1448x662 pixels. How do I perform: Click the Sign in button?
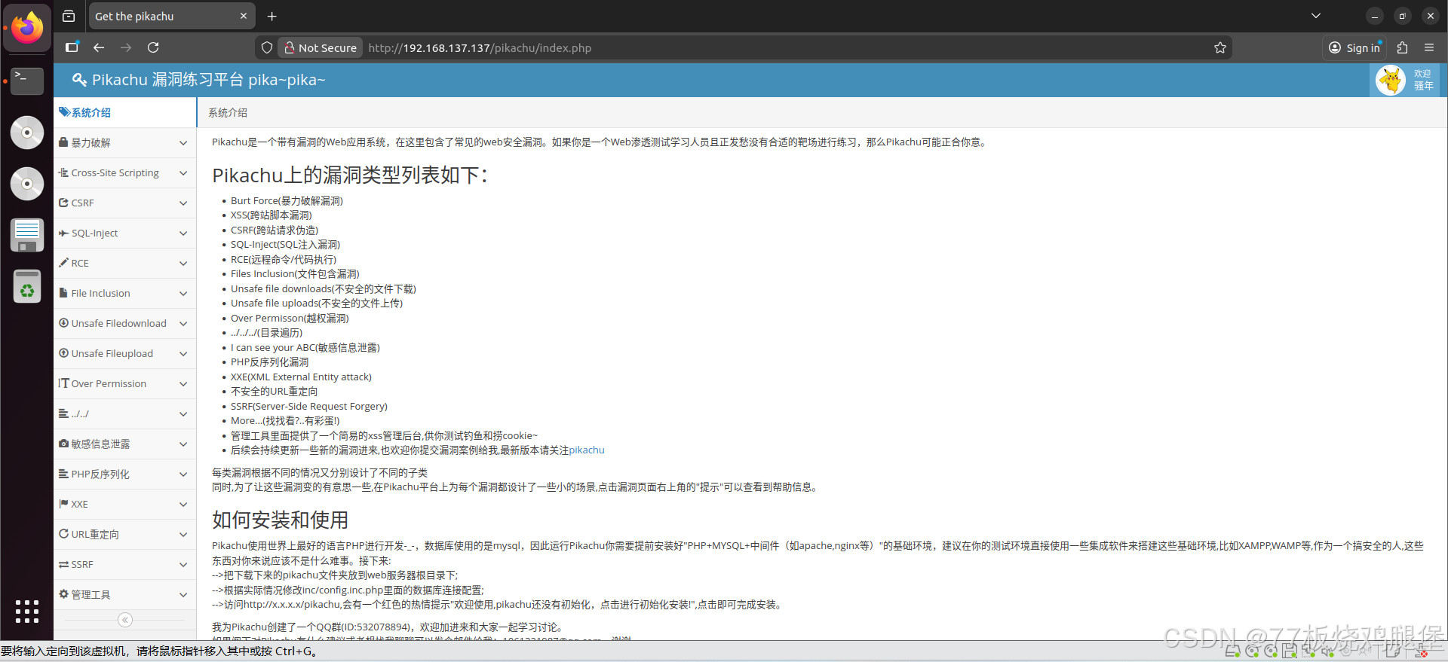pos(1355,47)
